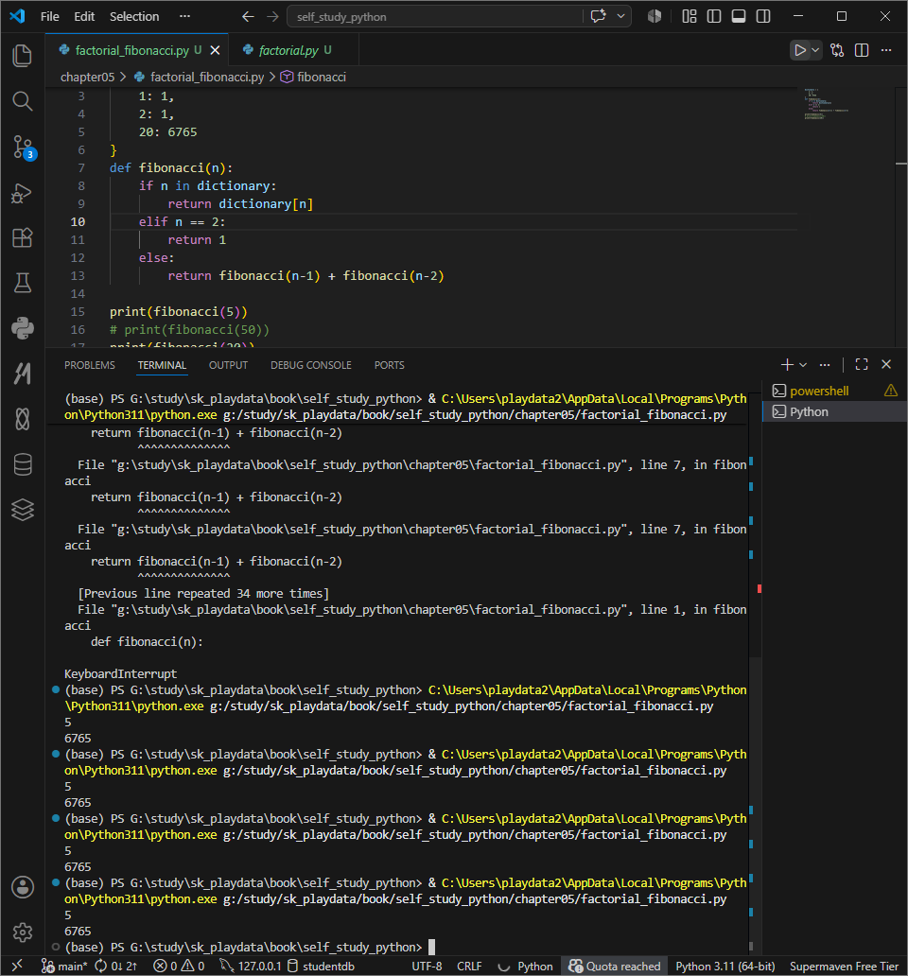Switch to the PORTS panel tab
This screenshot has width=908, height=976.
(390, 365)
